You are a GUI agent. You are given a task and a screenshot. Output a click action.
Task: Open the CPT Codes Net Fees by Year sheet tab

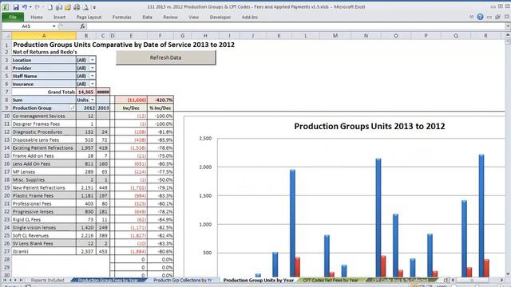(331, 280)
